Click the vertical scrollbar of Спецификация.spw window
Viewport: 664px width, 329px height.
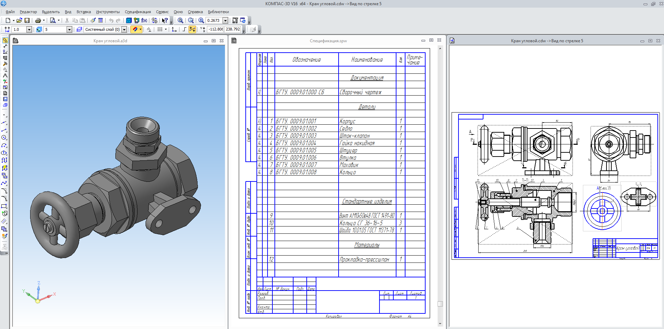(440, 186)
